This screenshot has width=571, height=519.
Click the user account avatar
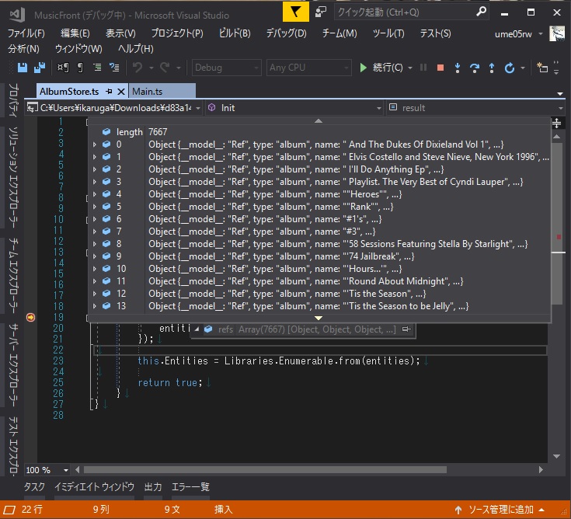[557, 34]
